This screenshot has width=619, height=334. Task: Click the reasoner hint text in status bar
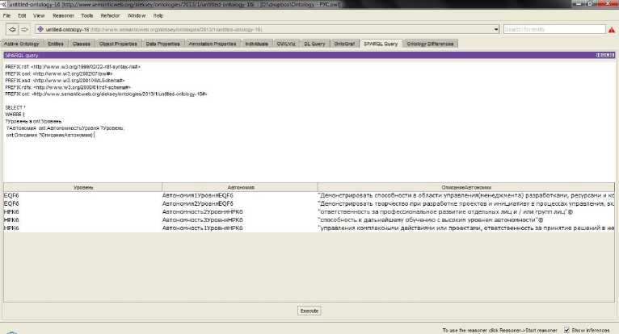[x=499, y=330]
